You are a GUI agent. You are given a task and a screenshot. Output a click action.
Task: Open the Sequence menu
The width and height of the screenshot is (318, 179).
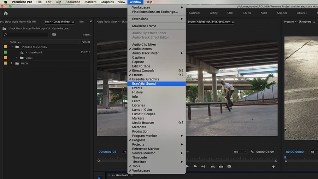72,2
